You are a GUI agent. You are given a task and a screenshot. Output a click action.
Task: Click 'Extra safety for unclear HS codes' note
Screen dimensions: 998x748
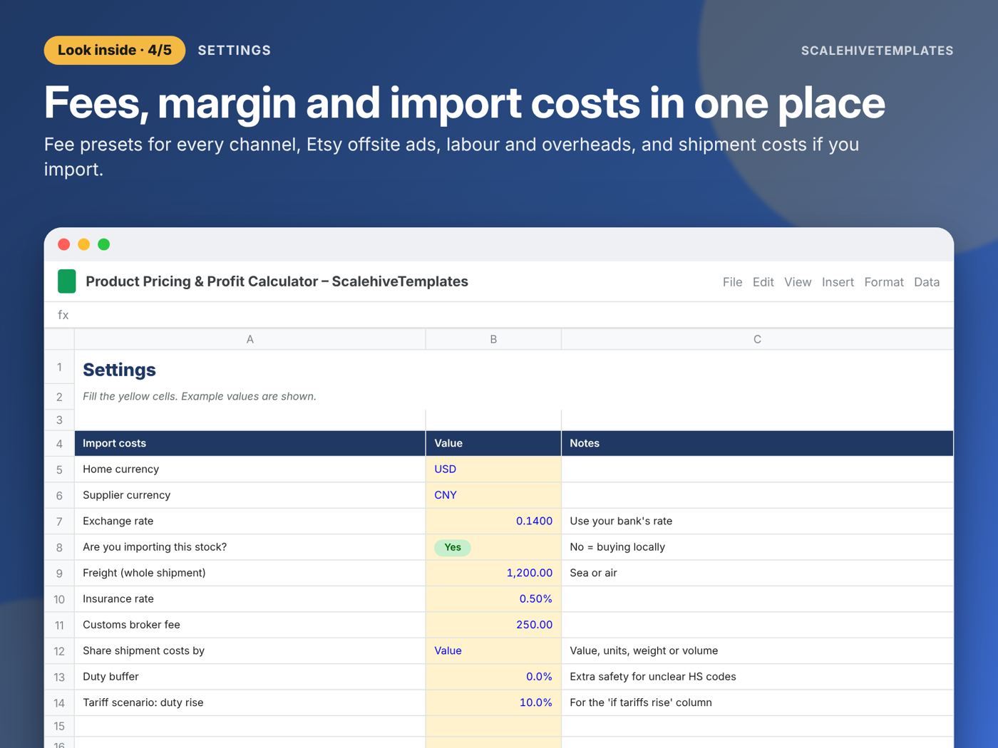pos(653,677)
